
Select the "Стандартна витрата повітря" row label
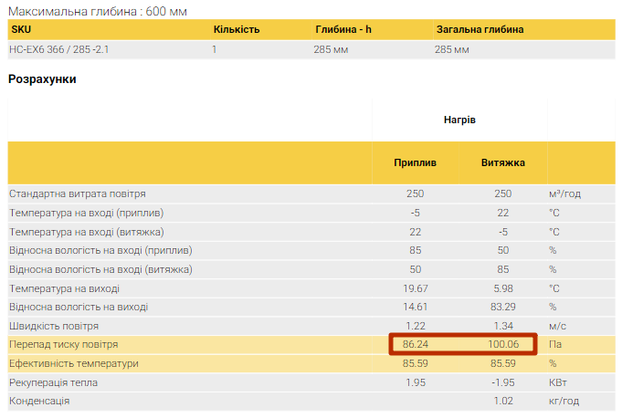point(78,193)
